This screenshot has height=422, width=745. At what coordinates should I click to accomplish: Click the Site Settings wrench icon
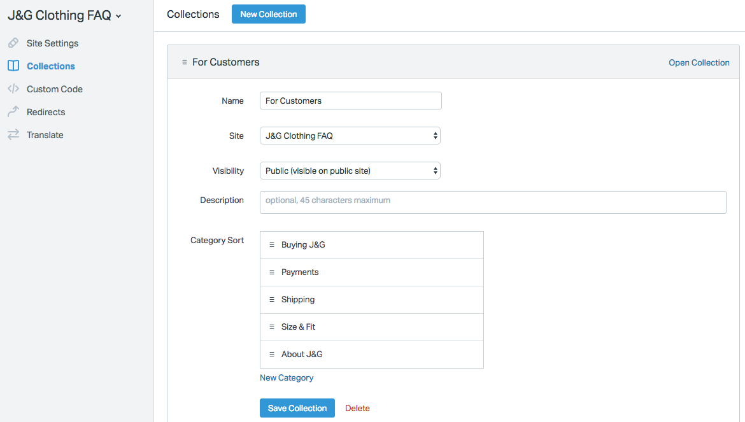pyautogui.click(x=13, y=43)
